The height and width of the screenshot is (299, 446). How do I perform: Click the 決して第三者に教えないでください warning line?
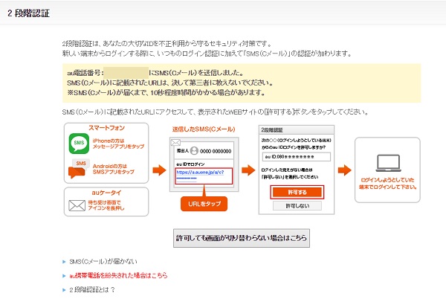[170, 83]
